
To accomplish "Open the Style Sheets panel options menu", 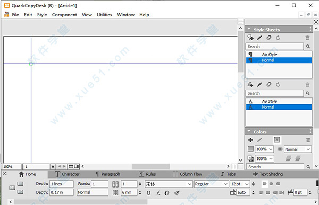I will 310,29.
